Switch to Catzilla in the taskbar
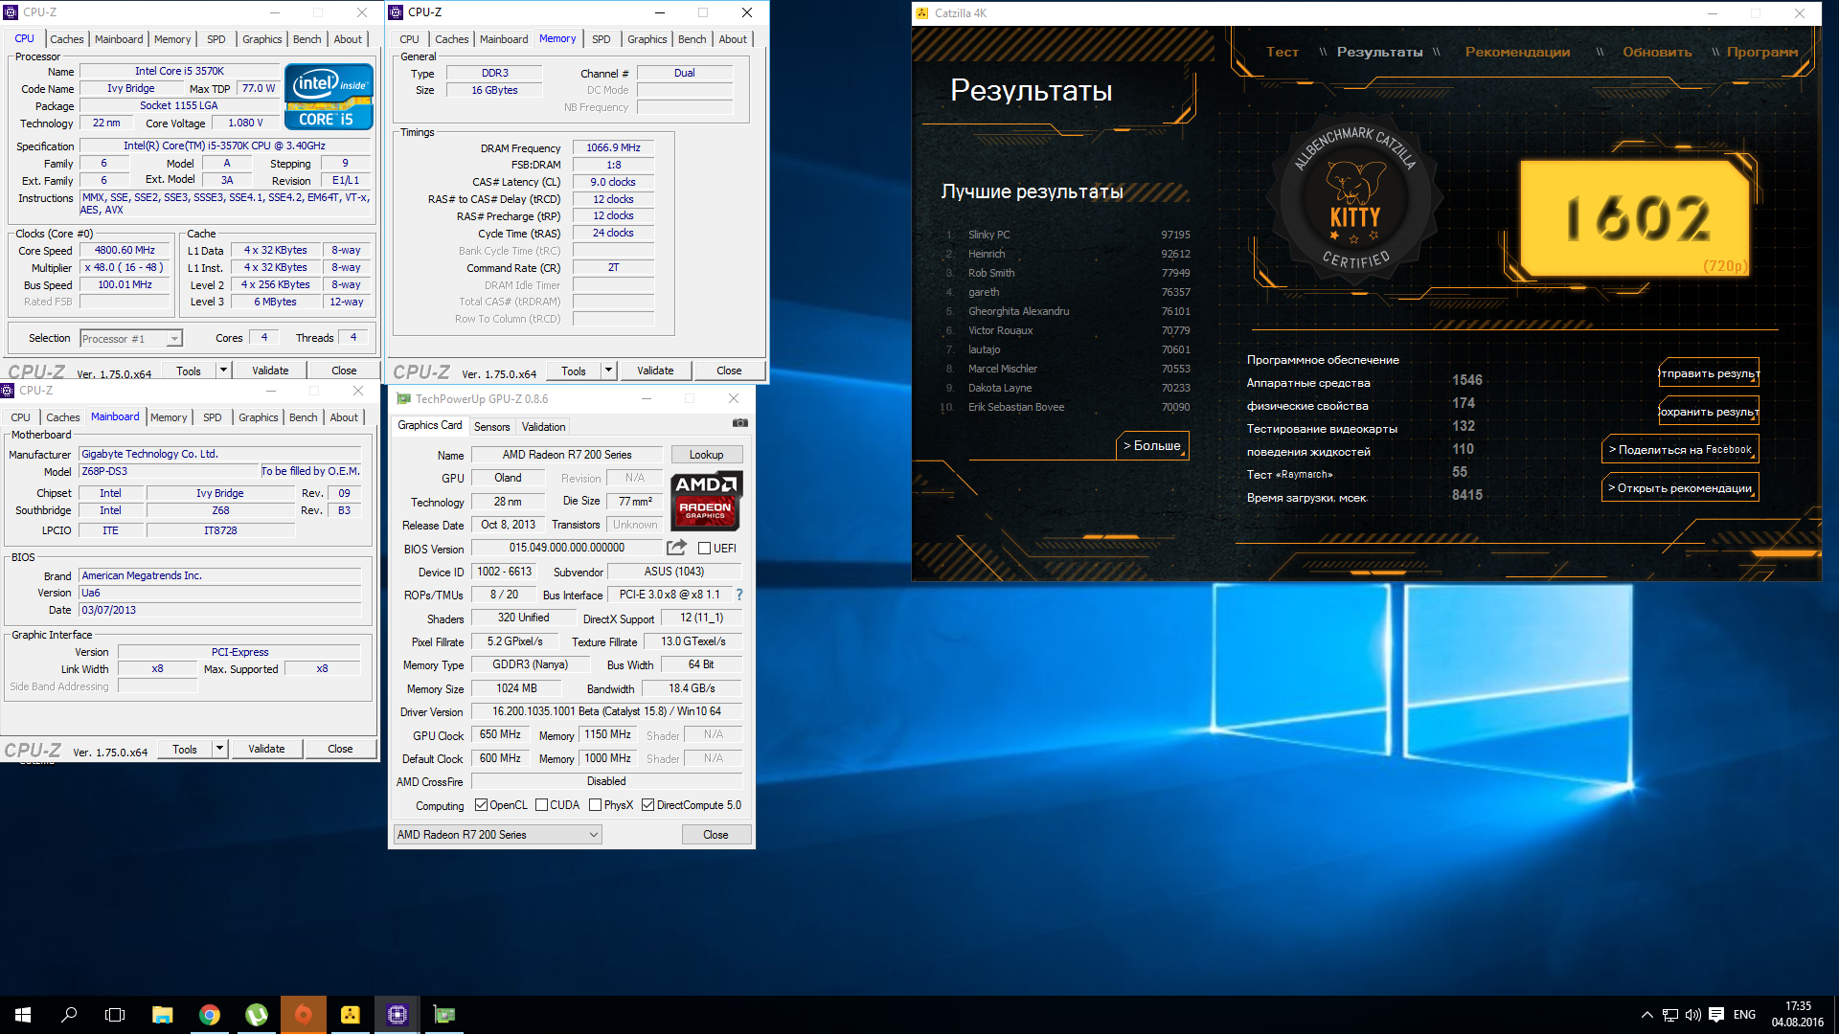 tap(351, 1015)
